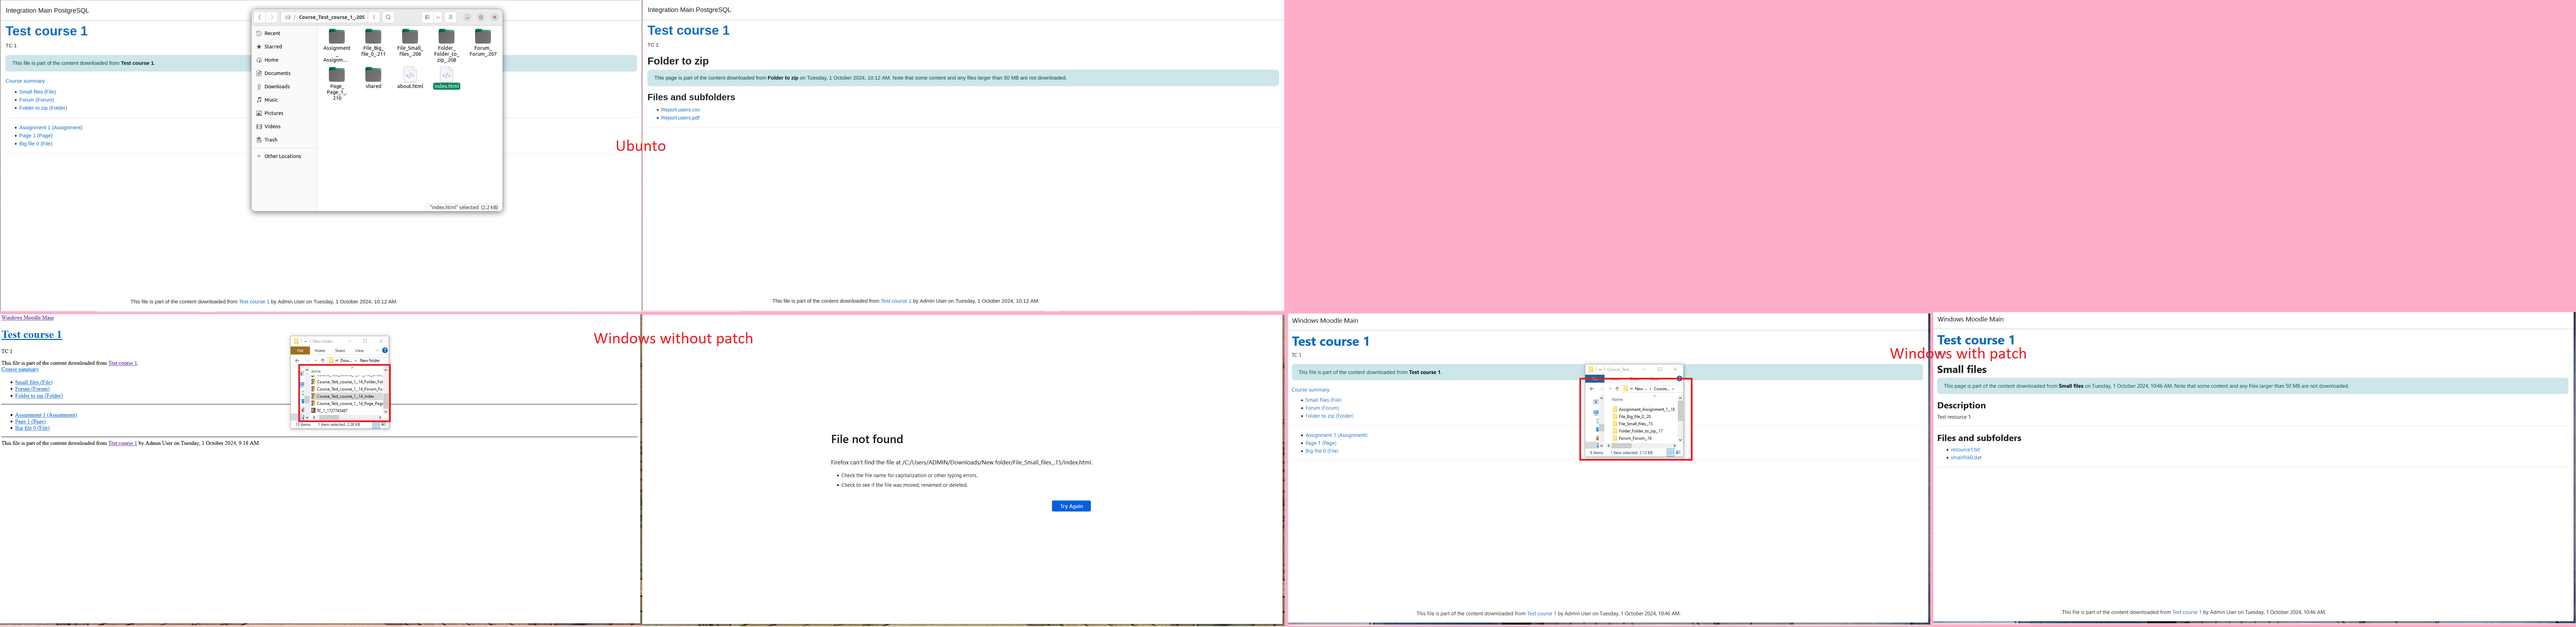Viewport: 2576px width, 627px height.
Task: Click the forward arrow in Ubuntu Files window
Action: pyautogui.click(x=272, y=17)
